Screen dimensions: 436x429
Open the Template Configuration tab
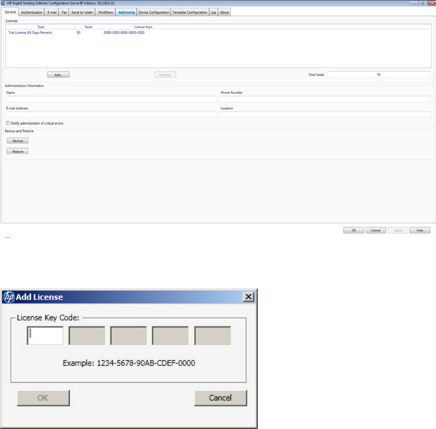click(190, 12)
